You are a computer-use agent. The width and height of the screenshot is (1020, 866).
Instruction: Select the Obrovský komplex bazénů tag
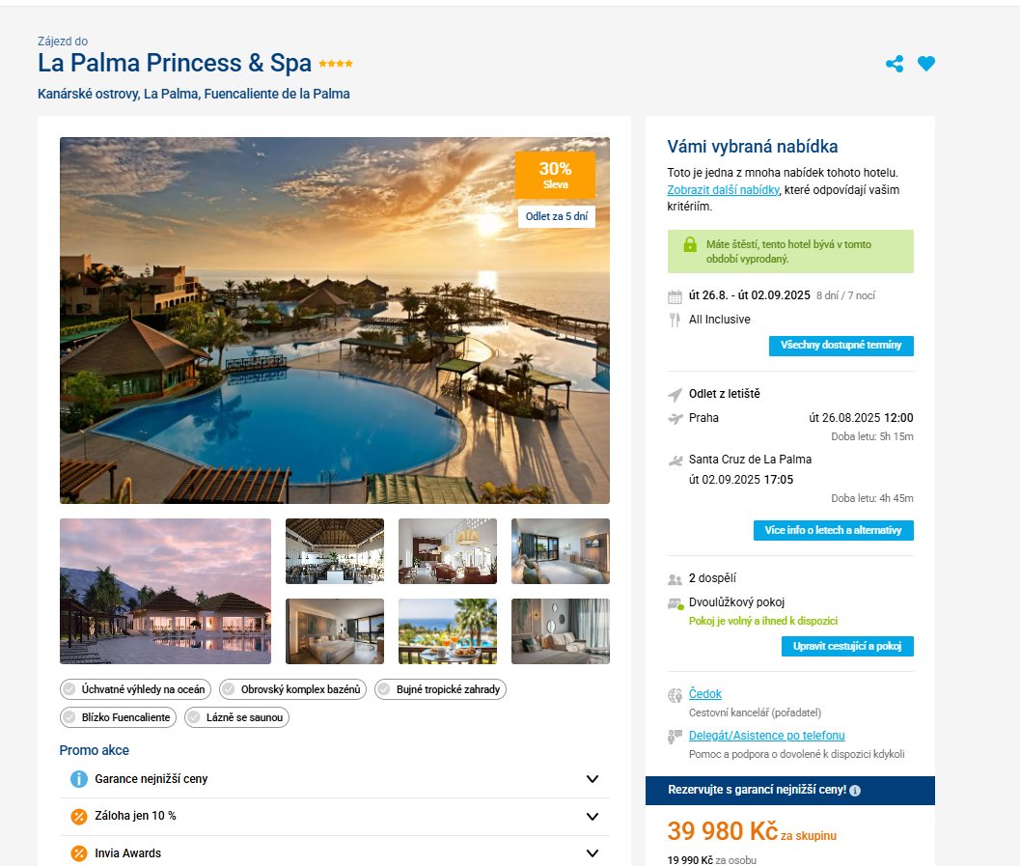[292, 689]
